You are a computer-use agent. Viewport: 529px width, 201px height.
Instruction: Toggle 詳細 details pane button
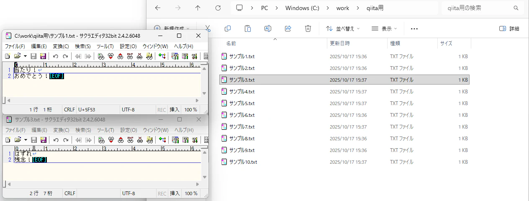coord(509,28)
